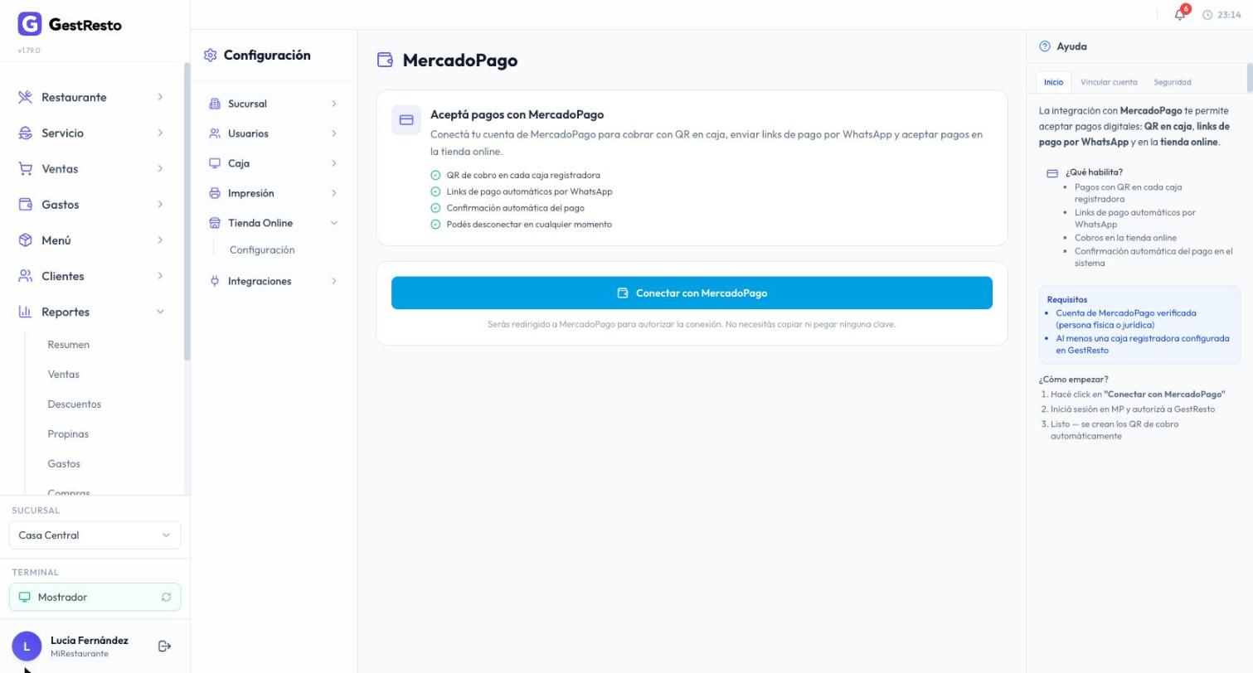
Task: Click the text "QR de cobro en cada caja registradora"
Action: click(x=523, y=176)
